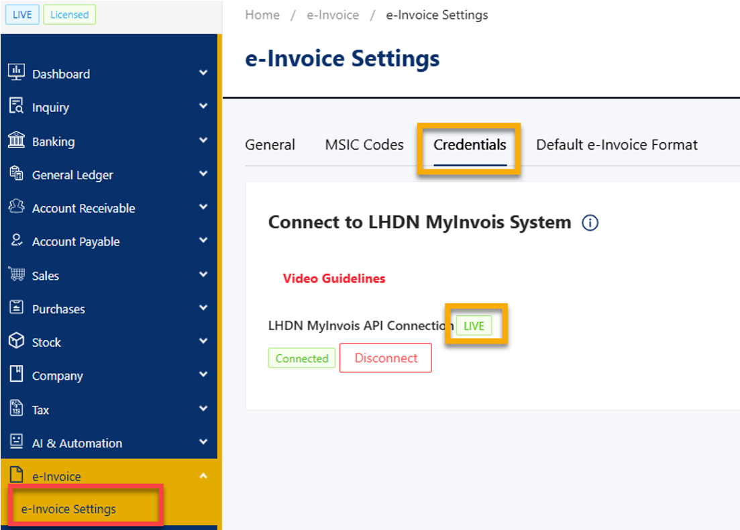Image resolution: width=740 pixels, height=530 pixels.
Task: Expand the Account Payable chevron
Action: [203, 240]
